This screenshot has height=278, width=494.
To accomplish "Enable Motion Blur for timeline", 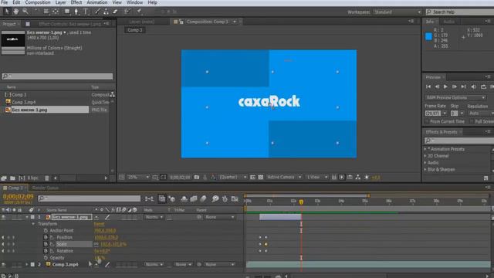I will tap(203, 198).
